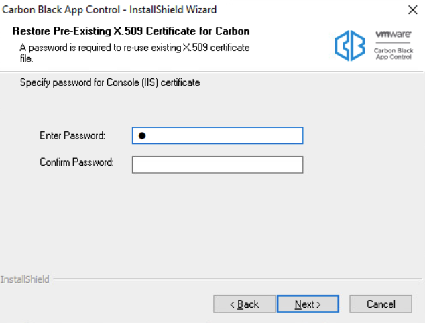Click the Enter Password input field
The width and height of the screenshot is (425, 323).
tap(217, 135)
